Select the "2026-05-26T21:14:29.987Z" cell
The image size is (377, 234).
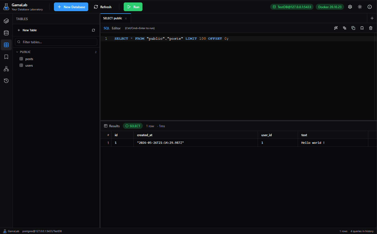coord(196,143)
